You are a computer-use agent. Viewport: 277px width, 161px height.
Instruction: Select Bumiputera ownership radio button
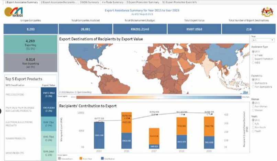point(253,83)
